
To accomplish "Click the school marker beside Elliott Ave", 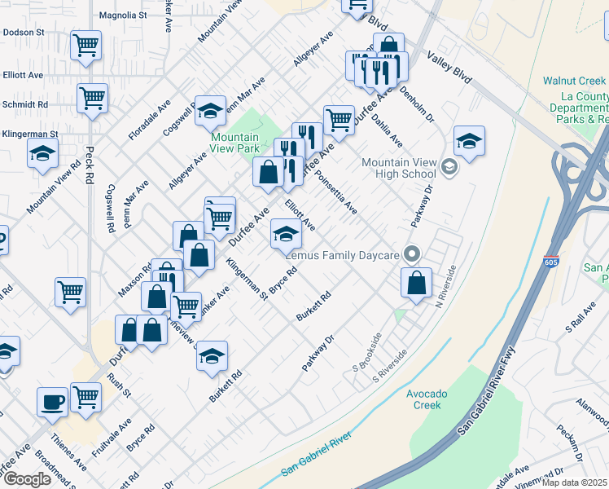I will (287, 236).
